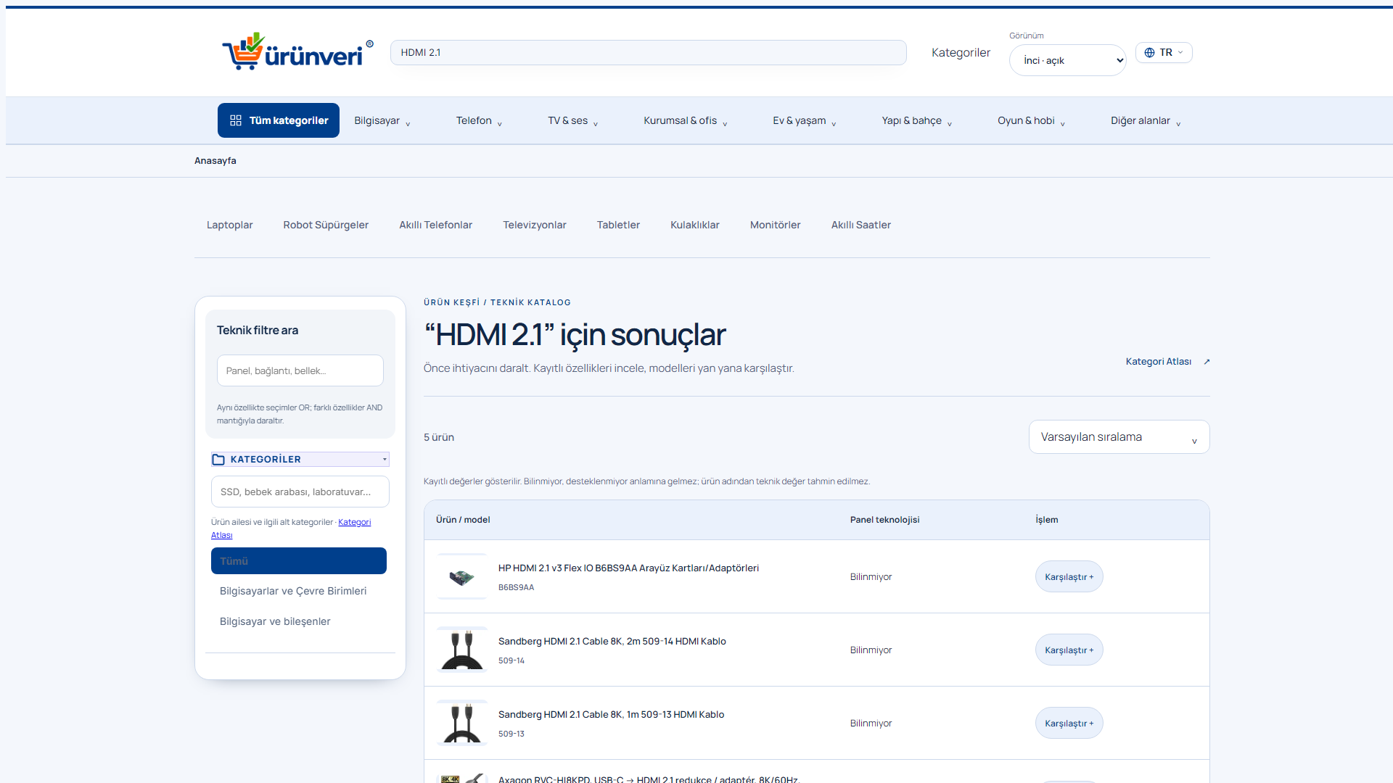Open Sandberg 2m 509-14 cable thumbnail
Image resolution: width=1393 pixels, height=783 pixels.
(x=462, y=650)
